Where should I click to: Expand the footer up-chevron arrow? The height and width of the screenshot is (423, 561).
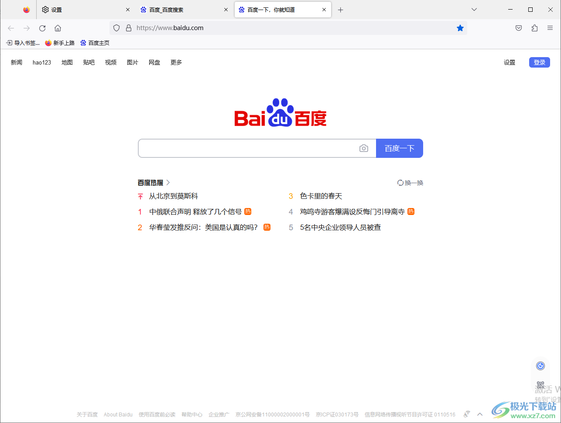click(x=480, y=414)
